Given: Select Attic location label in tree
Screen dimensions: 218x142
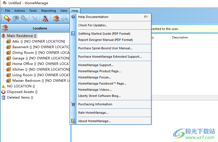Looking at the screenshot, I should [x=39, y=41].
